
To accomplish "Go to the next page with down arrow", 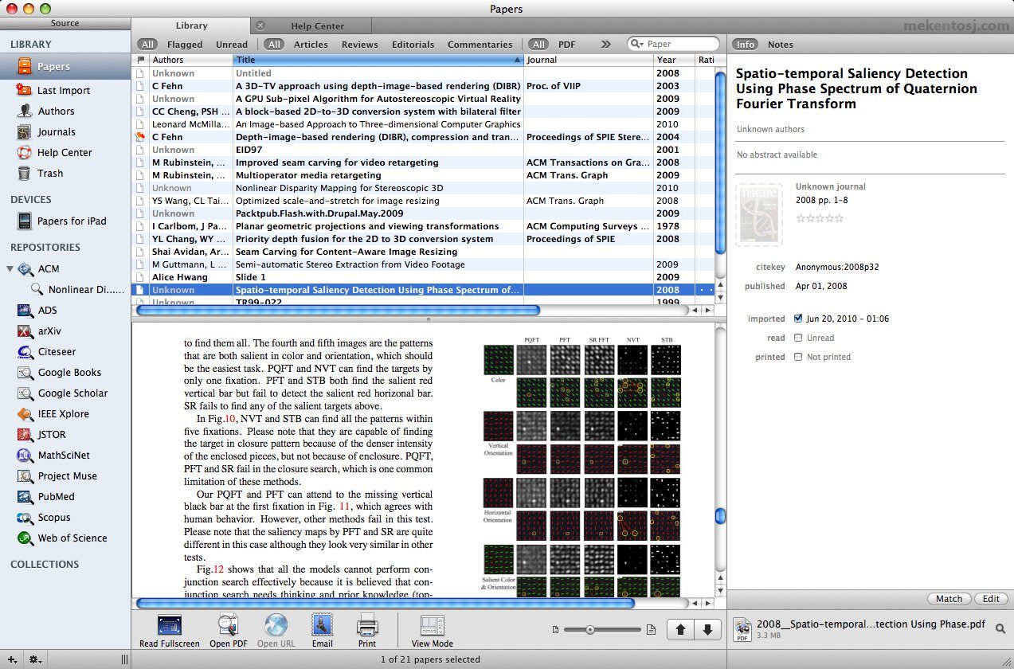I will (707, 629).
